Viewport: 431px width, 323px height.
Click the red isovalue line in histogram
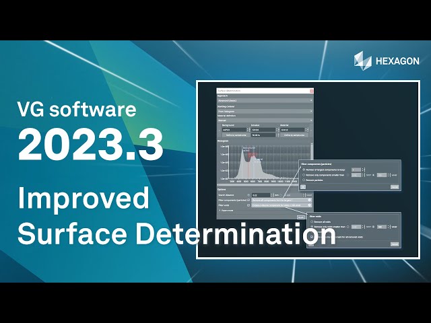tap(248, 165)
